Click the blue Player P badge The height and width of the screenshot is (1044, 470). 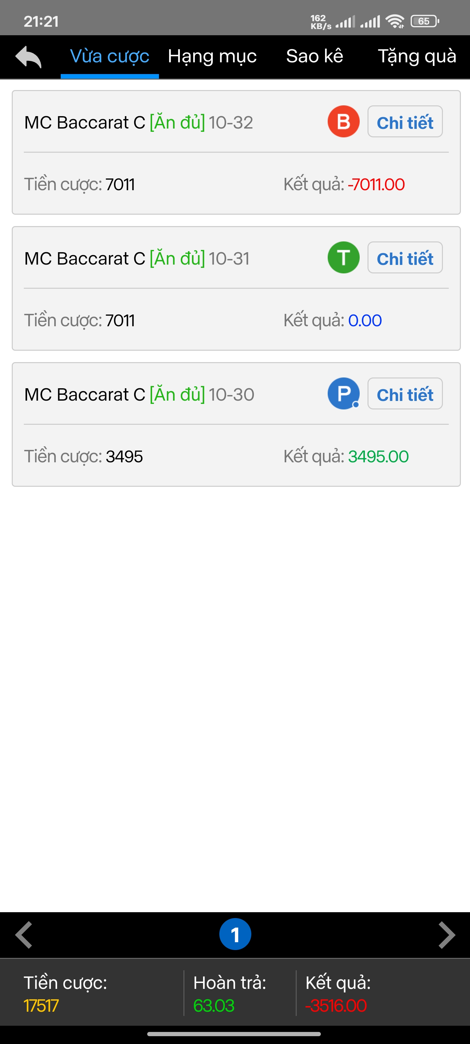tap(343, 393)
